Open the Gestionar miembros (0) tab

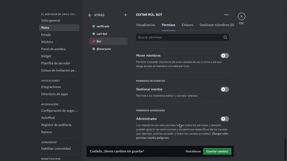pyautogui.click(x=217, y=25)
